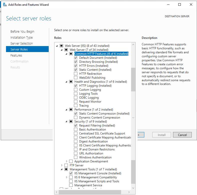
Task: Click the wizard icon in title bar
Action: coord(5,4)
